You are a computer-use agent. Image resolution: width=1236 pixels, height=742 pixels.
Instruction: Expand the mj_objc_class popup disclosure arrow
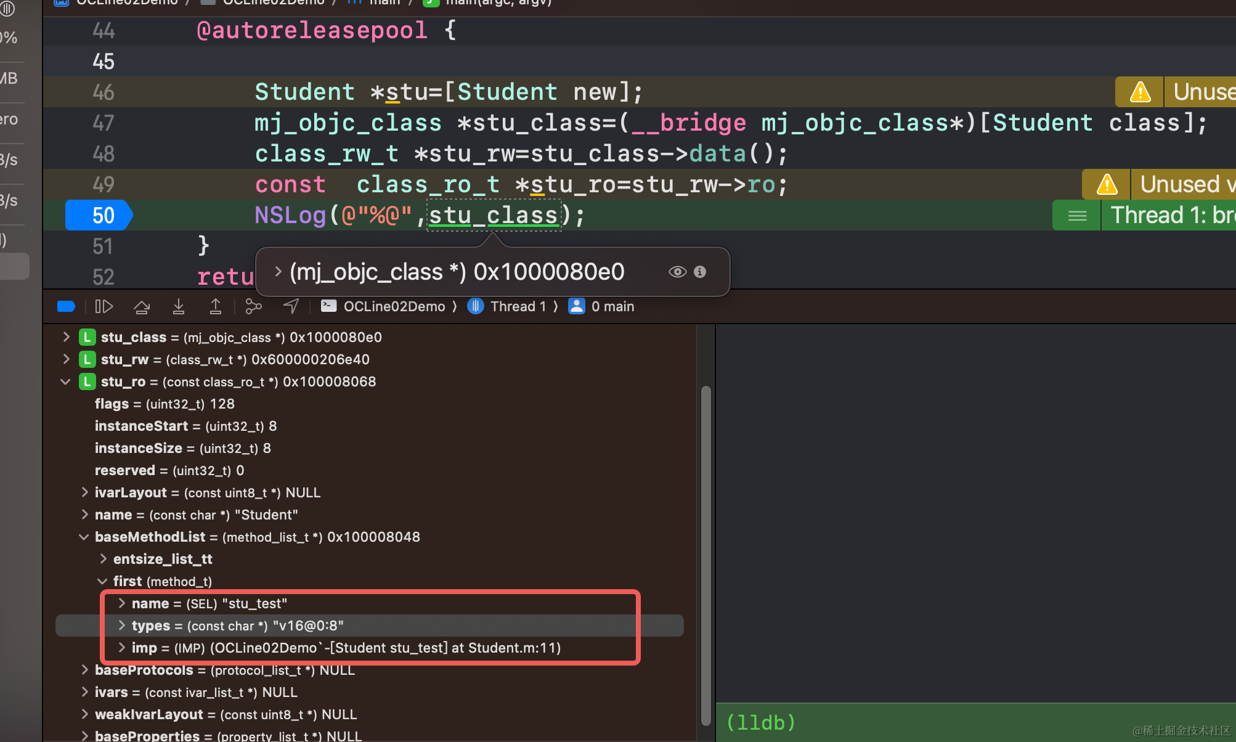[278, 272]
